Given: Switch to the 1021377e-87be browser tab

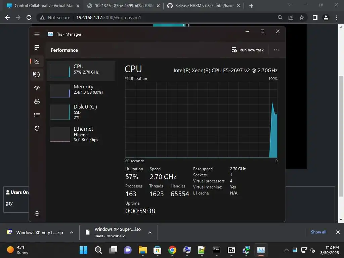Looking at the screenshot, I should (x=123, y=6).
